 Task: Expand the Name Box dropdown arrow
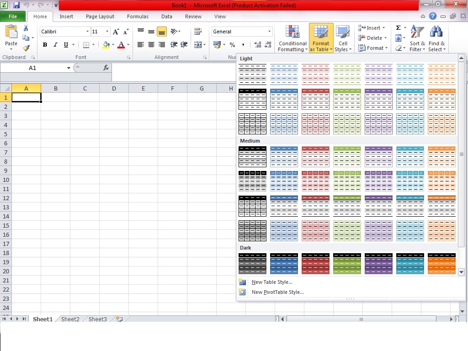click(x=69, y=68)
